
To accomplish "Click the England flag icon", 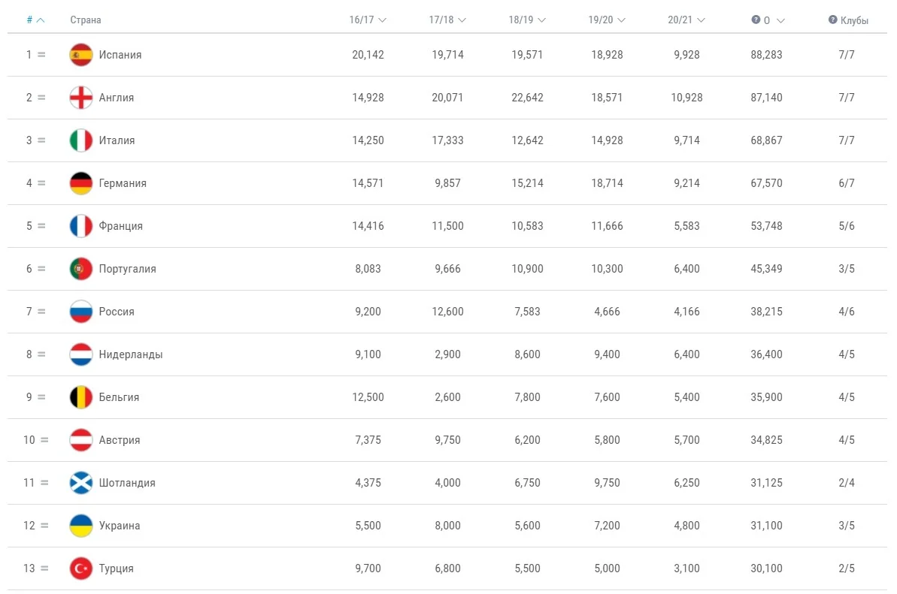I will 81,98.
